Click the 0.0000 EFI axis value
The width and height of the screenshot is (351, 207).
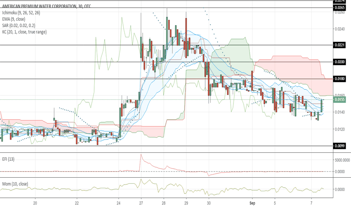[x=340, y=172]
